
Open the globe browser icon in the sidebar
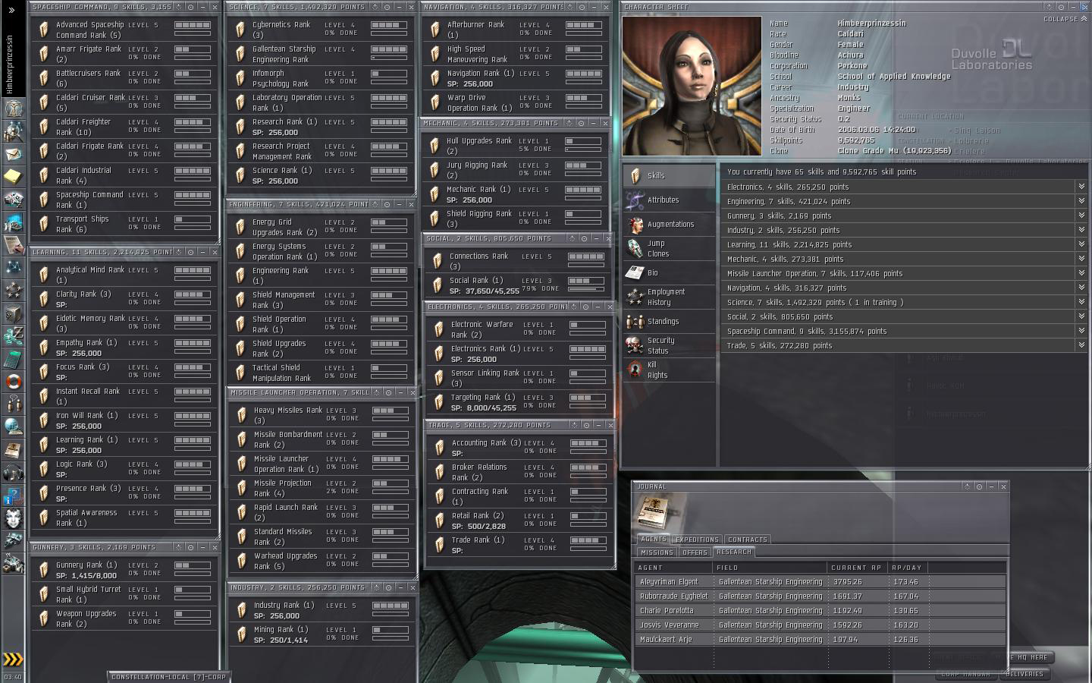(13, 426)
